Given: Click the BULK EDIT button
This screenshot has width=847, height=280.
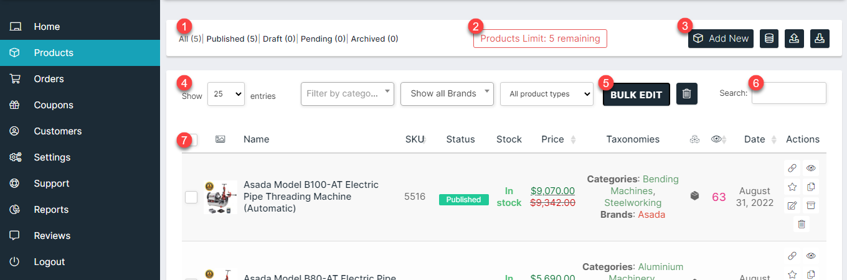Looking at the screenshot, I should point(636,95).
